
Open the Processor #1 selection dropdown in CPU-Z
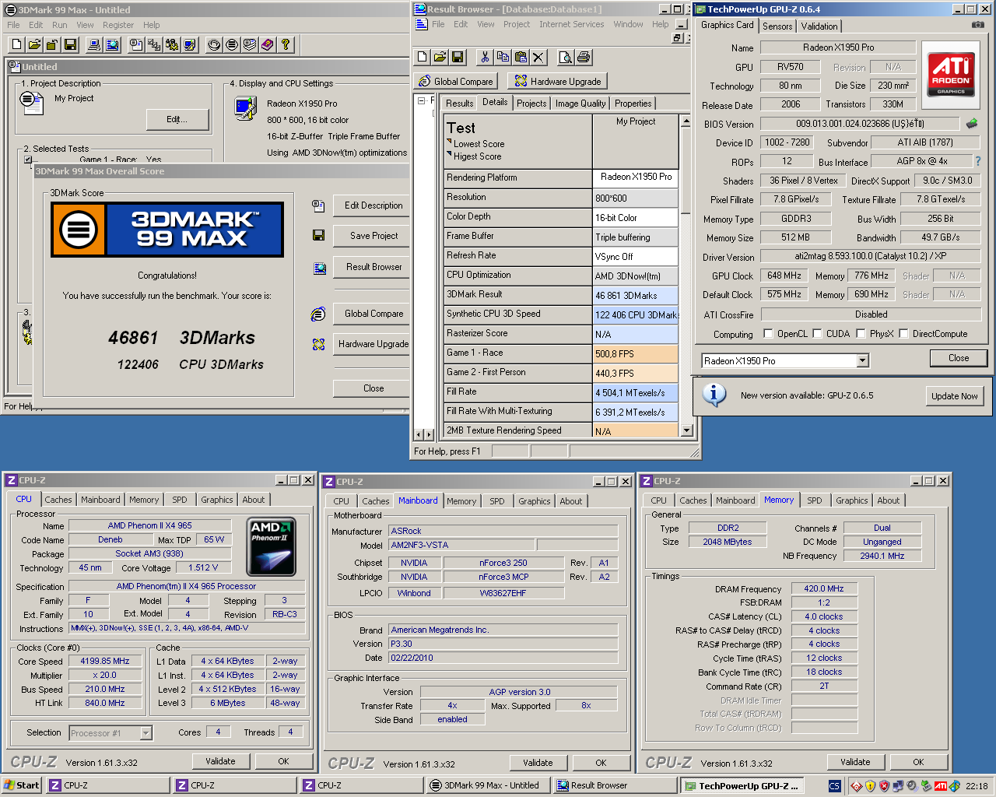click(146, 733)
